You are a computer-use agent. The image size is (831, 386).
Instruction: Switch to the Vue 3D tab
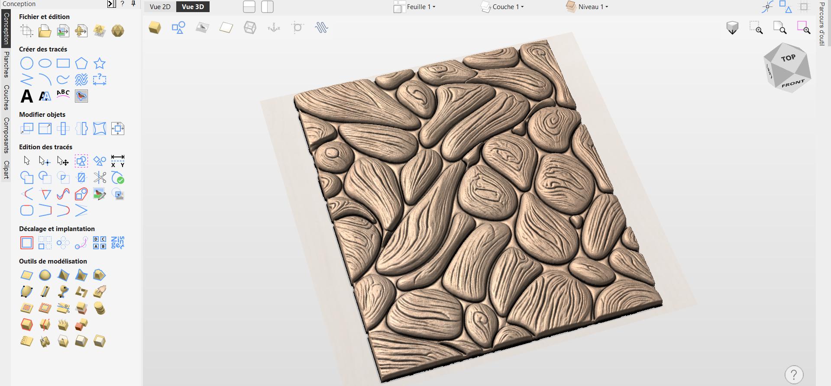coord(193,7)
